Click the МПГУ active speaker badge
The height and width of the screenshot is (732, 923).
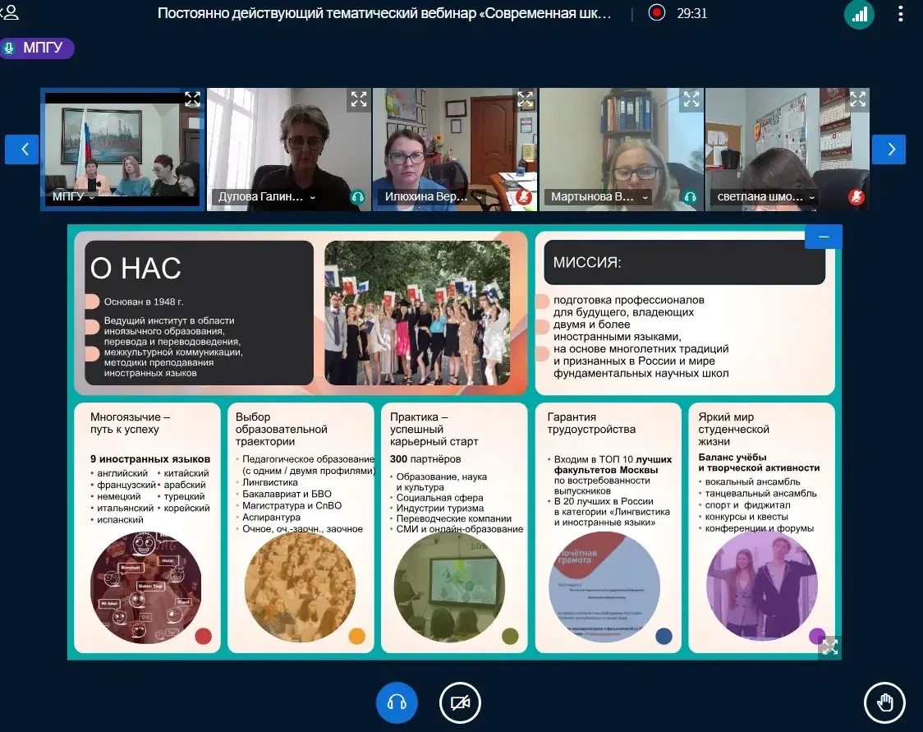pos(36,48)
